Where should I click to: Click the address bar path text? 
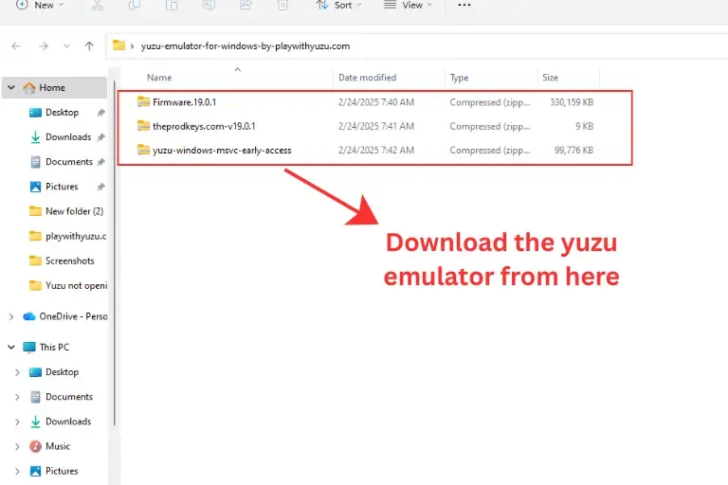pos(246,46)
